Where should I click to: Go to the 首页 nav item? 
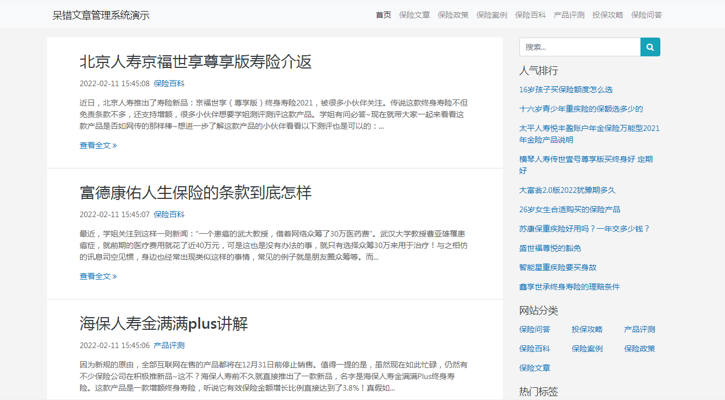coord(383,15)
